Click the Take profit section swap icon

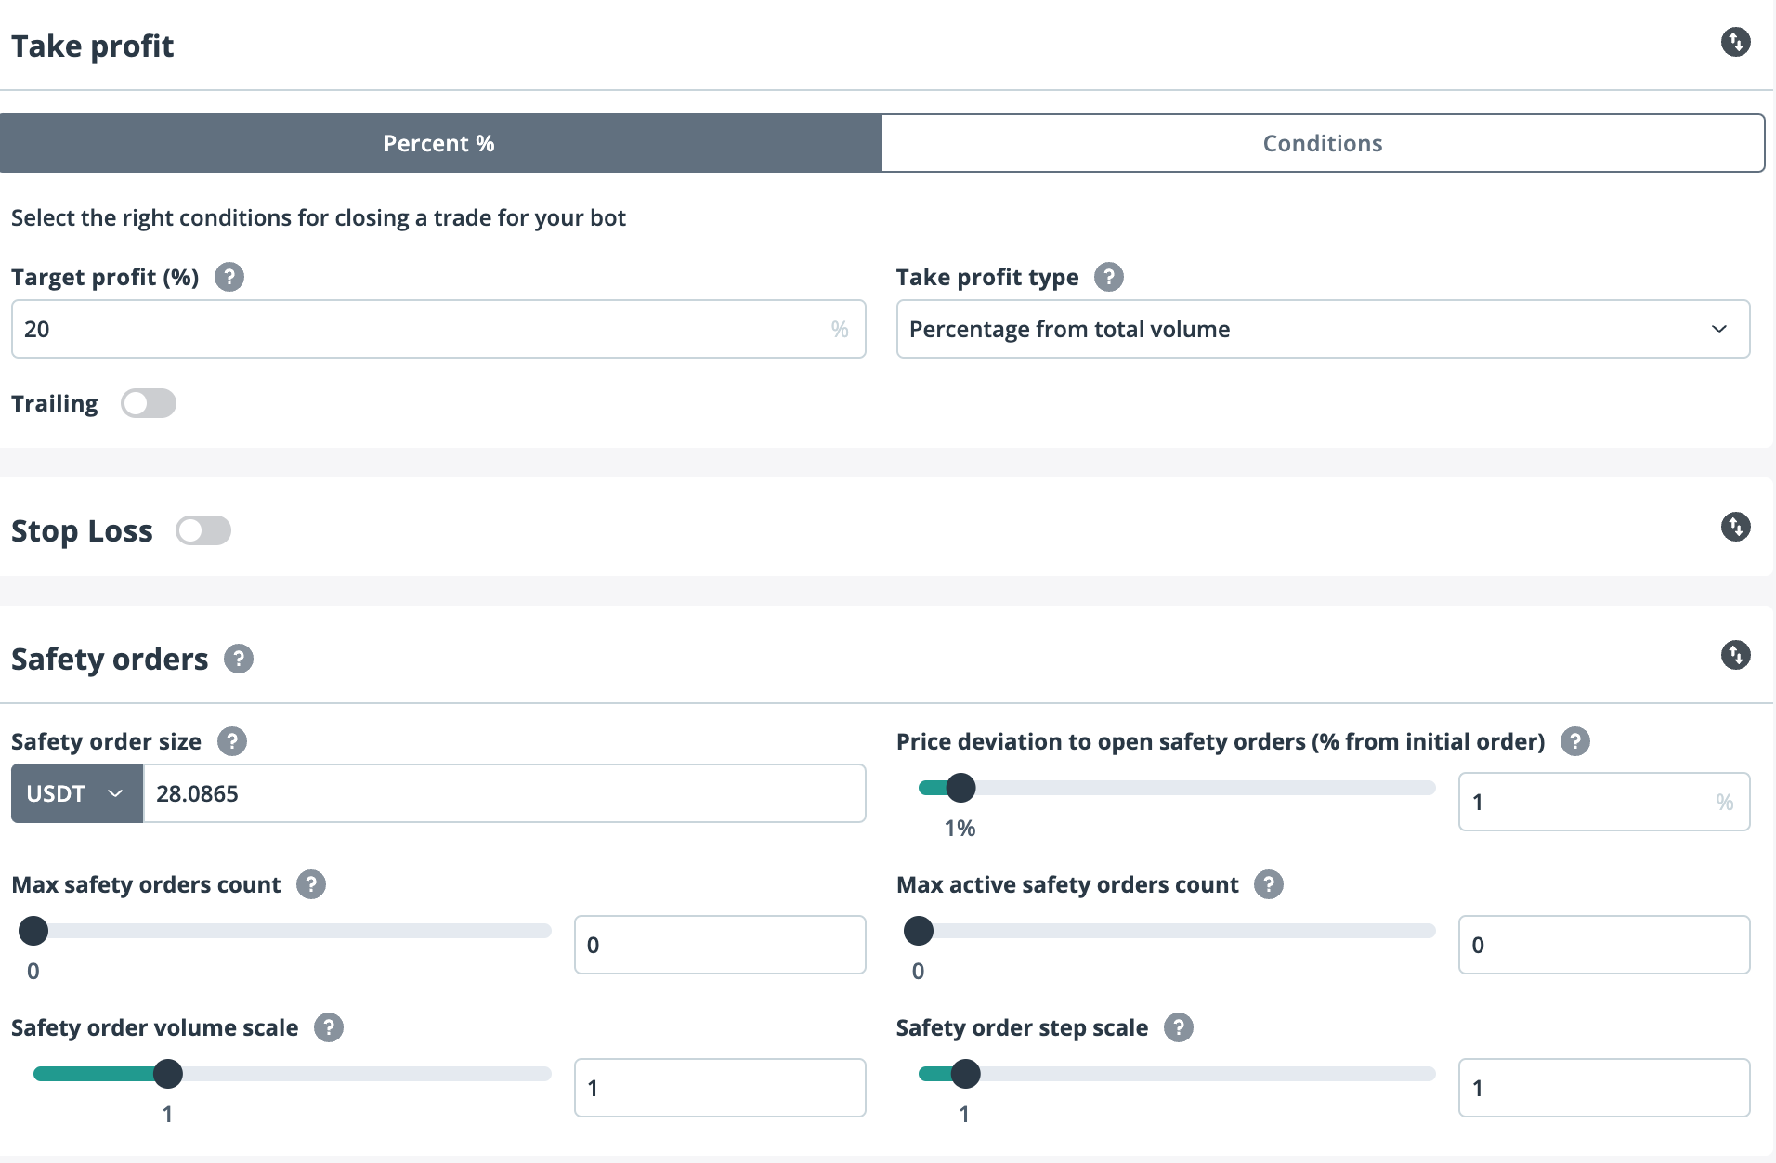pos(1735,42)
